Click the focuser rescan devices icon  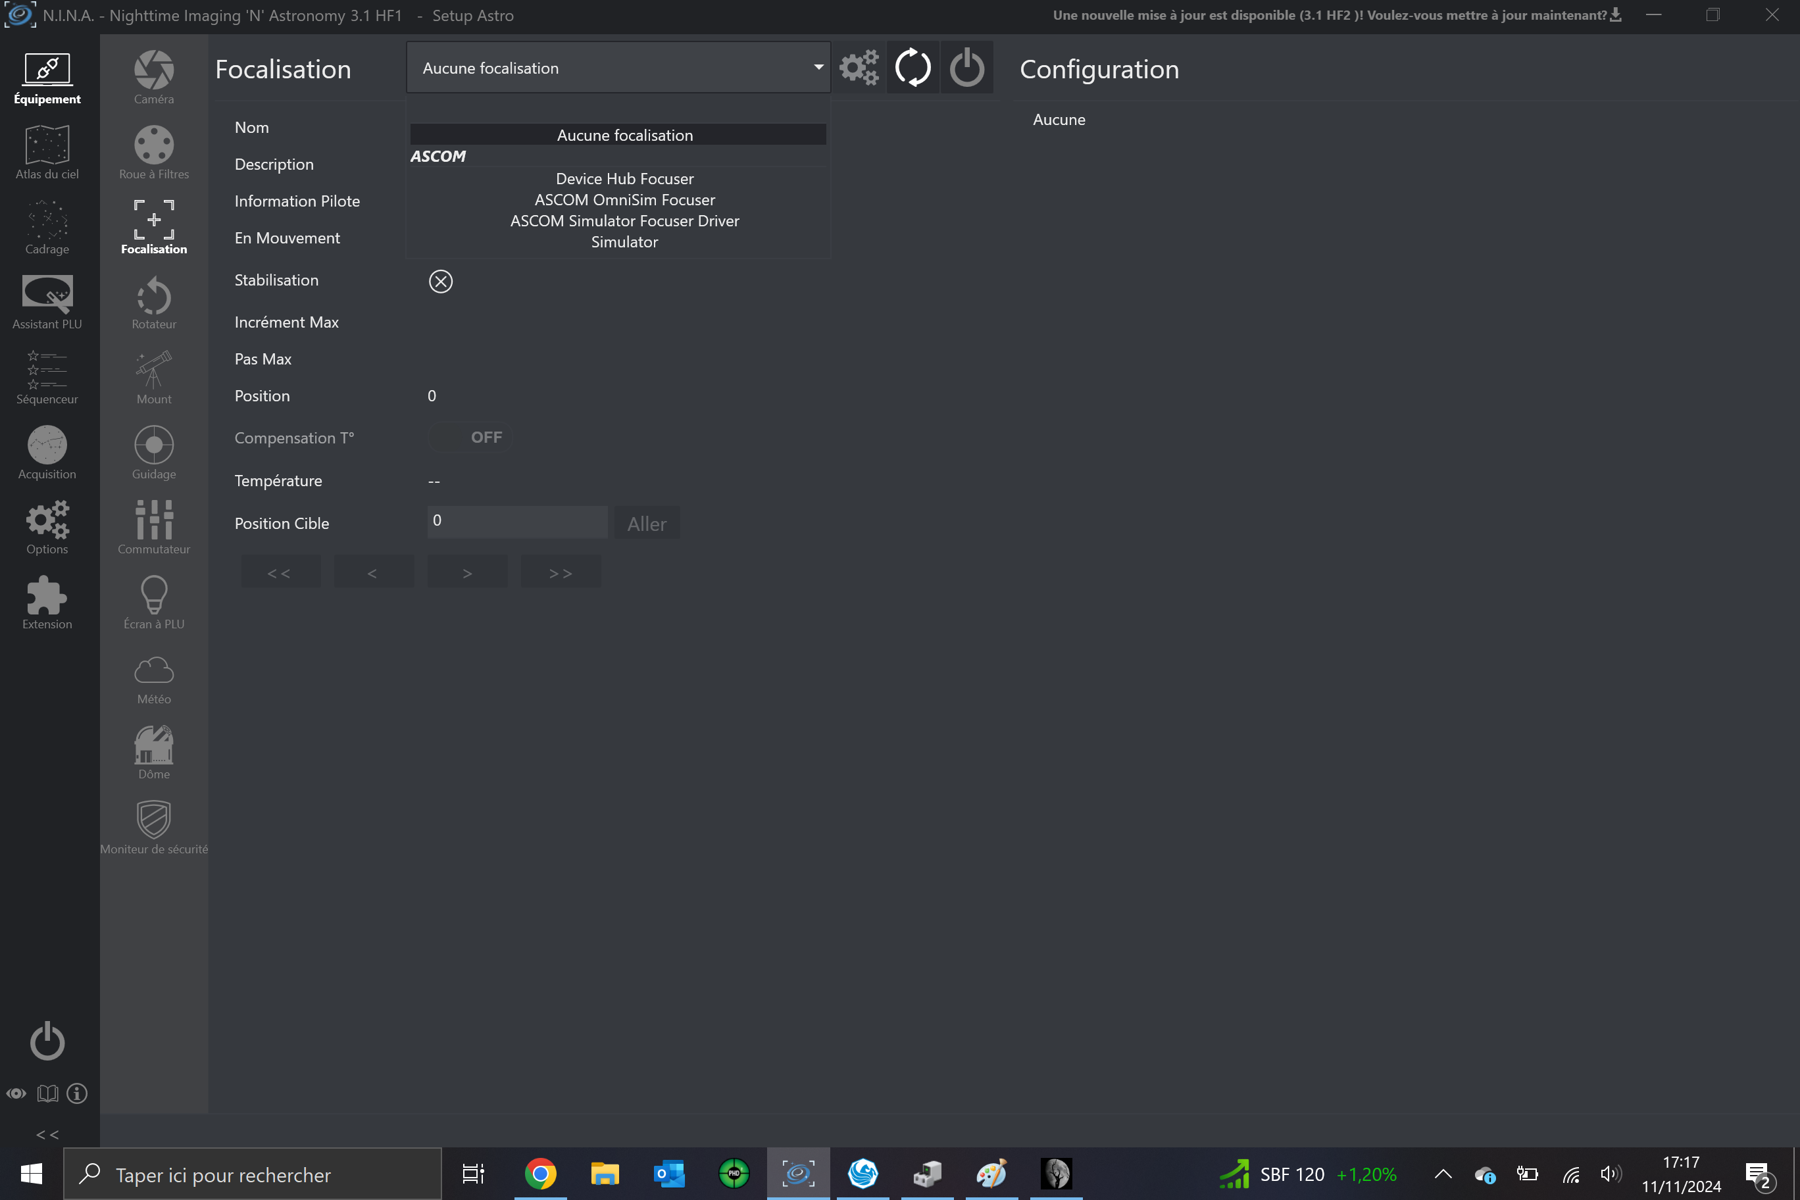pyautogui.click(x=913, y=67)
